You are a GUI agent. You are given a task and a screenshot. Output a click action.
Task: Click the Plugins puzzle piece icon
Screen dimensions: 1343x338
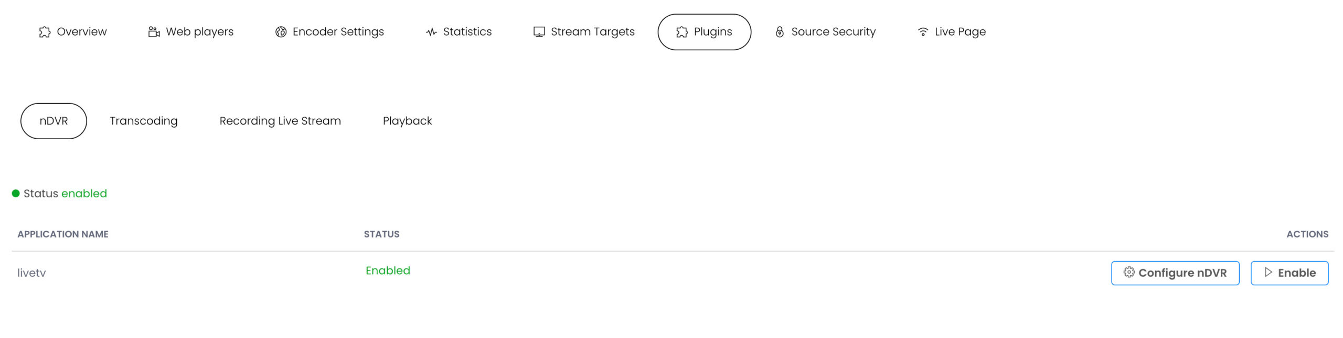click(x=681, y=32)
